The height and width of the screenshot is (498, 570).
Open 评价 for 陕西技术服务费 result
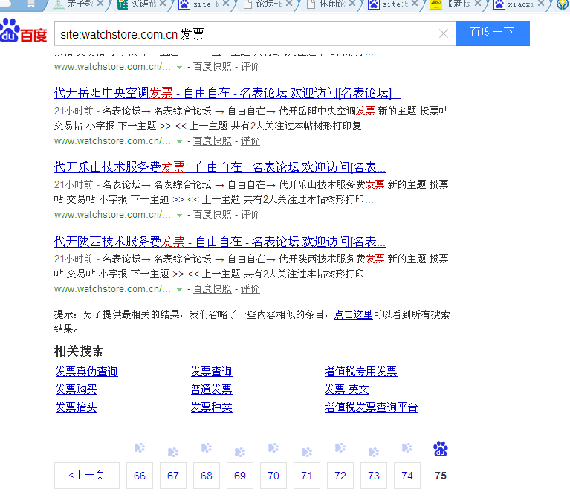[250, 288]
